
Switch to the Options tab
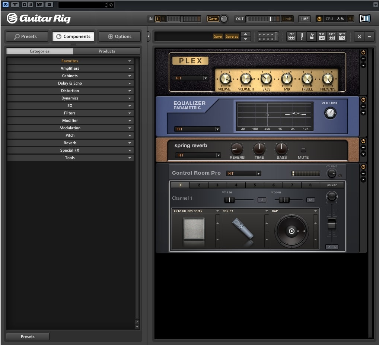click(x=120, y=37)
